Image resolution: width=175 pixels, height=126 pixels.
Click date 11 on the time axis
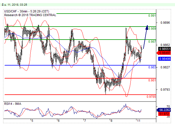(x=138, y=121)
